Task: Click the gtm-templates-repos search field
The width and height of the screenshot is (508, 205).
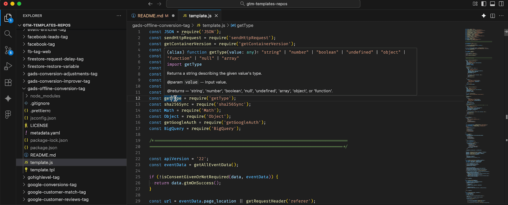Action: [263, 4]
